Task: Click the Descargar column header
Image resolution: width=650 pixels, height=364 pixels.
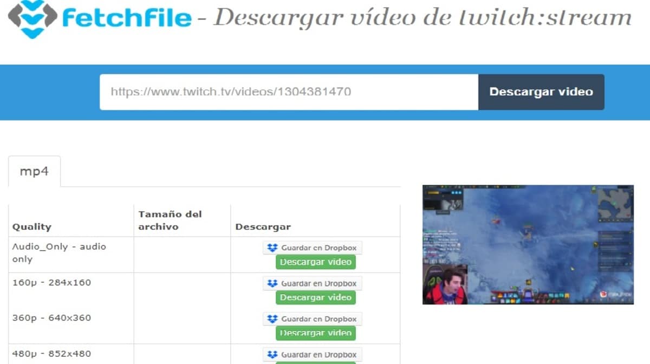Action: [263, 227]
